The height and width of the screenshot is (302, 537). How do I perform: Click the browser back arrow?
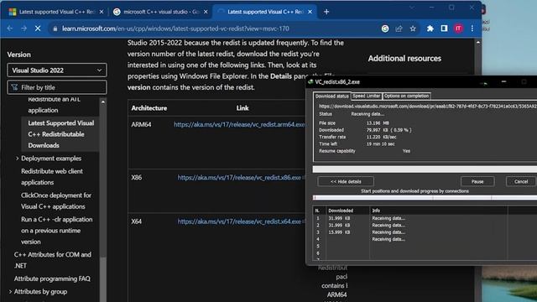[x=9, y=29]
